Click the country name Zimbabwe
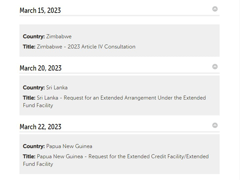 point(59,37)
